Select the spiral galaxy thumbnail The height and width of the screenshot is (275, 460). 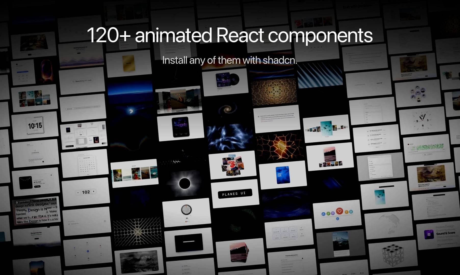[228, 109]
